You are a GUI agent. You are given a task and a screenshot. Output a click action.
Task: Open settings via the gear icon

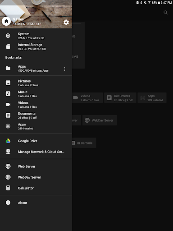[x=66, y=22]
